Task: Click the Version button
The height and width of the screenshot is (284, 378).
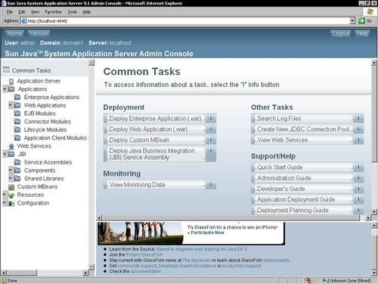Action: (x=39, y=33)
